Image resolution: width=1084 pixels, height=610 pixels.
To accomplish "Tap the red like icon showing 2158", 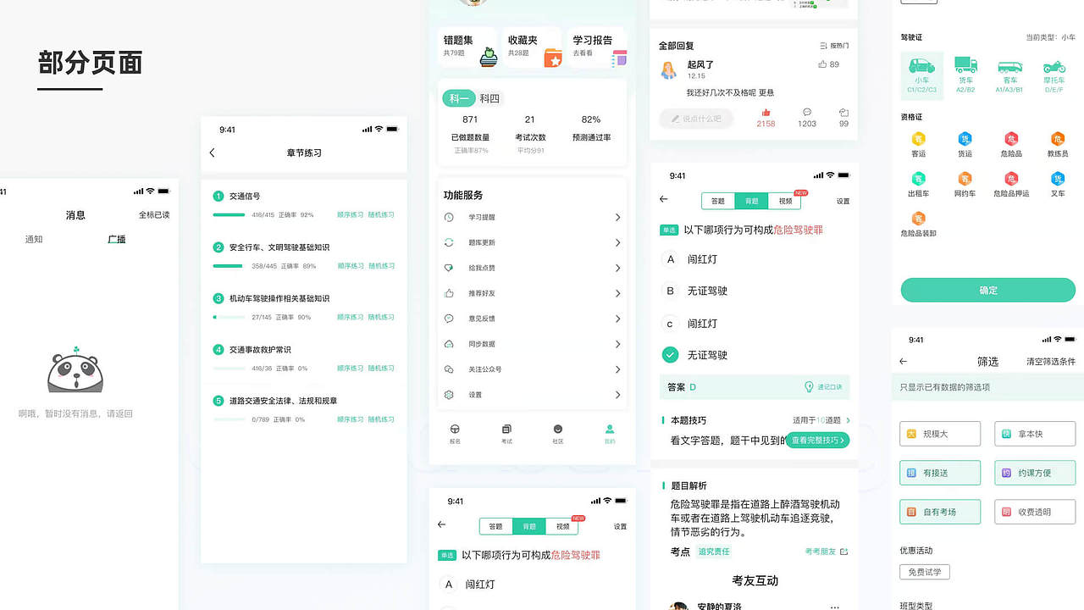I will point(766,112).
